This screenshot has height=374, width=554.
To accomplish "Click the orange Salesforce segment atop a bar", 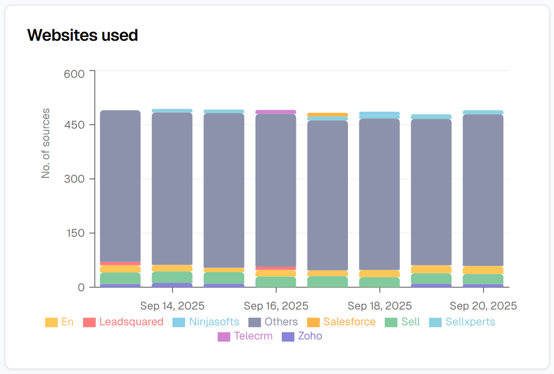I will click(x=328, y=114).
